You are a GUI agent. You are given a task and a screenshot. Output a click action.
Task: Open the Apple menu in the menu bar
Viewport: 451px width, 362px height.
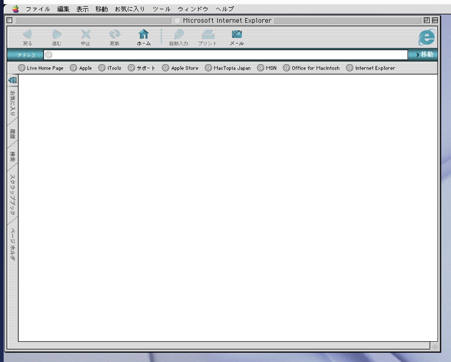[x=16, y=9]
